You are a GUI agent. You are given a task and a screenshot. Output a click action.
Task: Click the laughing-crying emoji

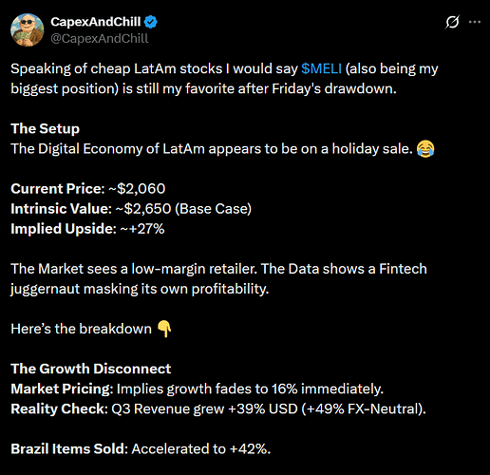[425, 149]
